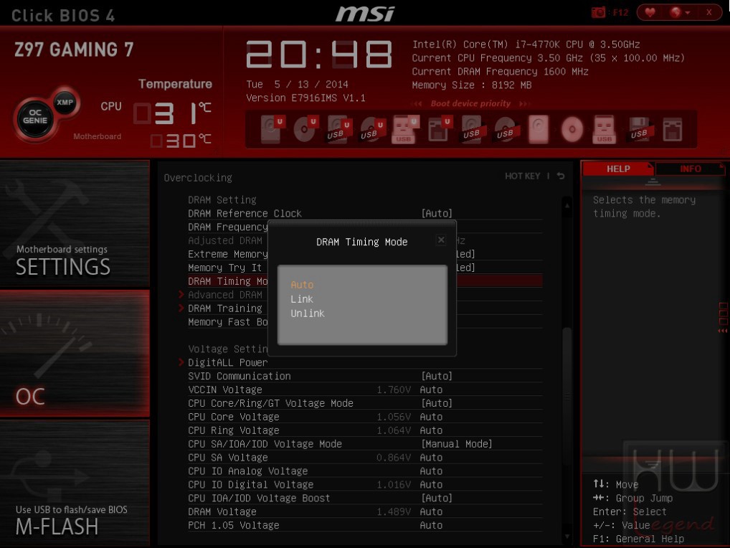Click the X button in the top bar
Screen dimensions: 730x548
click(708, 13)
